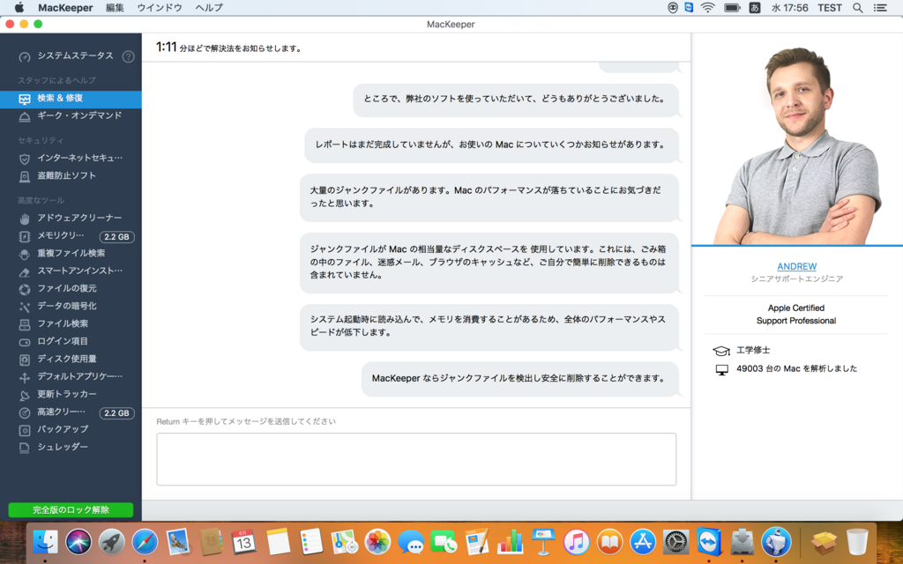903x564 pixels.
Task: Click the MacKeeper robot Dock icon
Action: click(776, 542)
